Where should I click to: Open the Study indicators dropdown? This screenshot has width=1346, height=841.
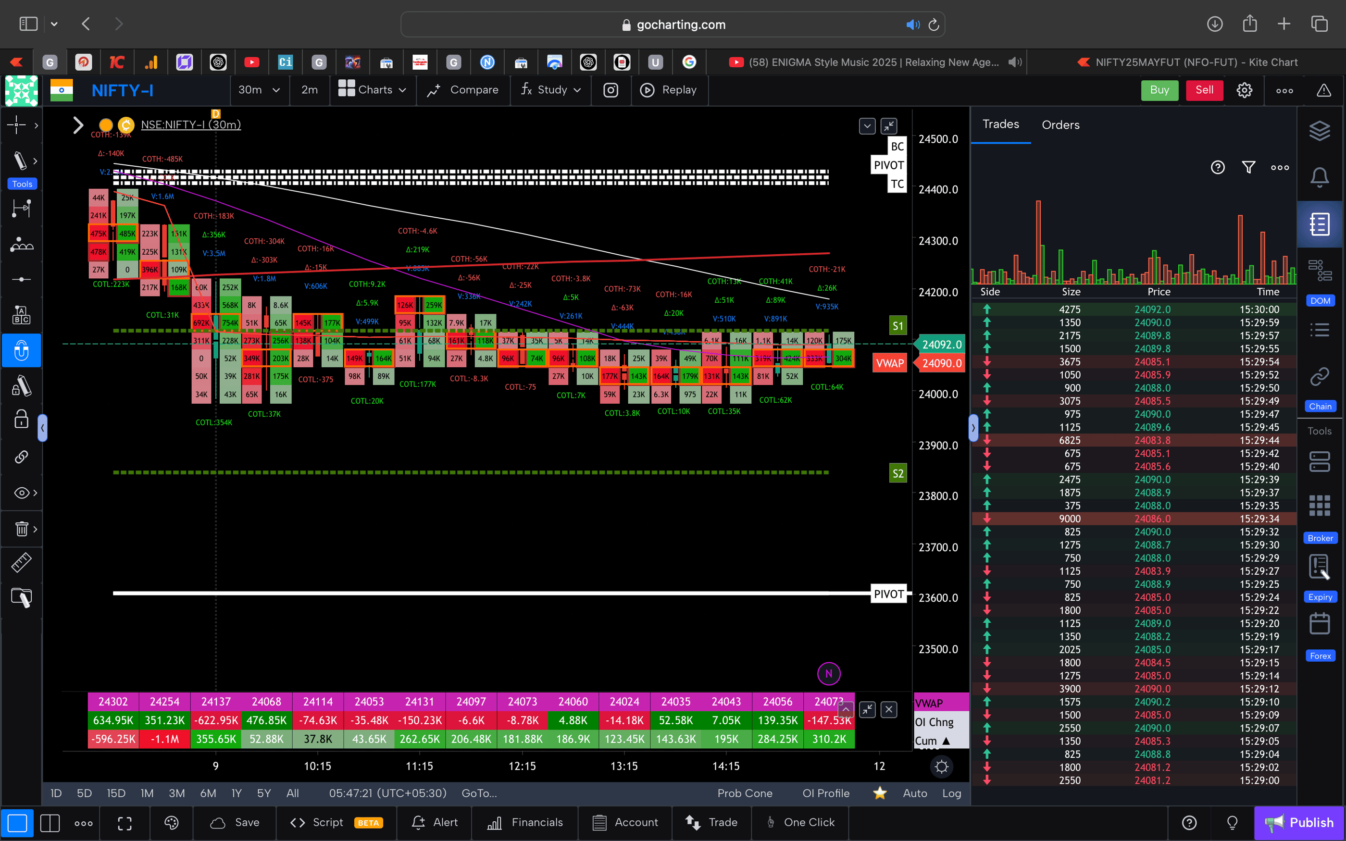click(x=549, y=89)
